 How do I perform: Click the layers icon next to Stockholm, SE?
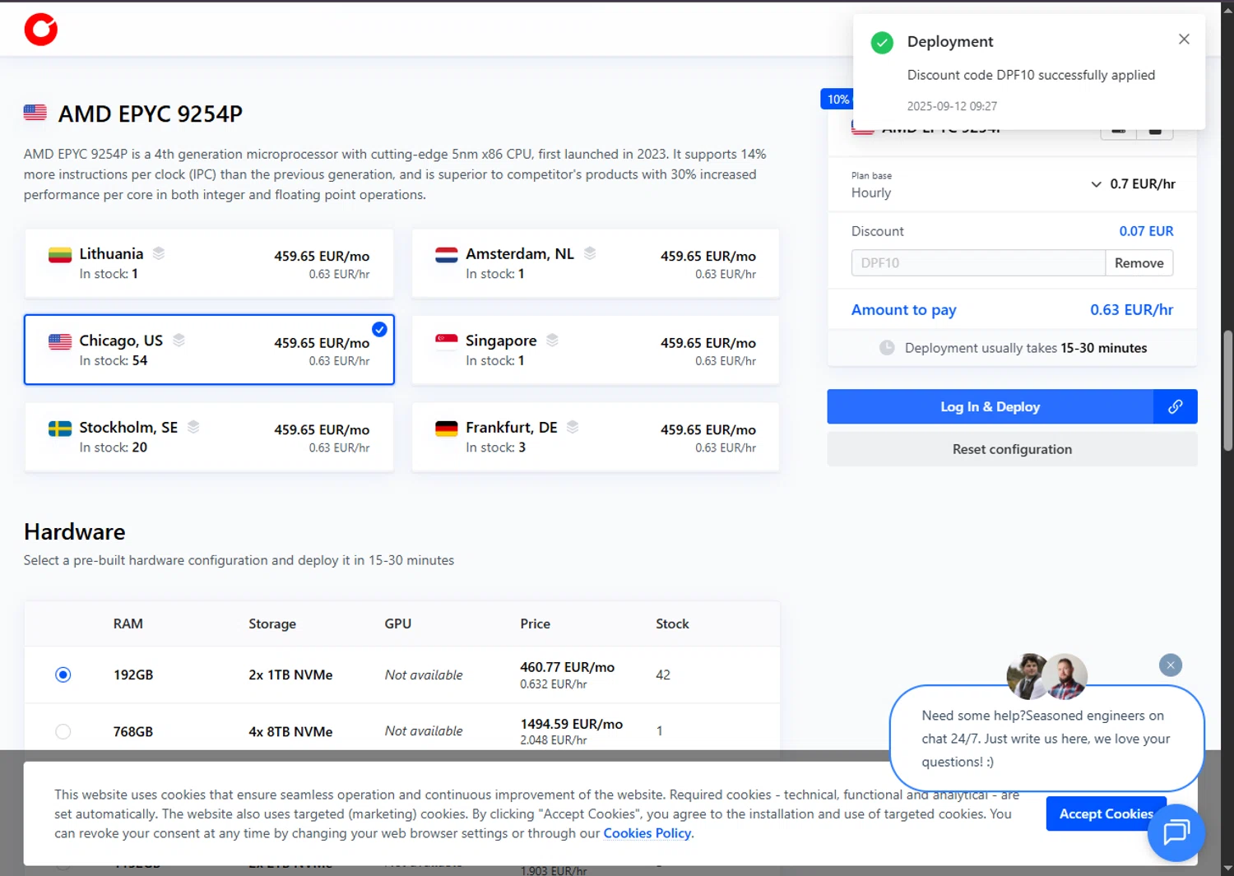pyautogui.click(x=193, y=427)
